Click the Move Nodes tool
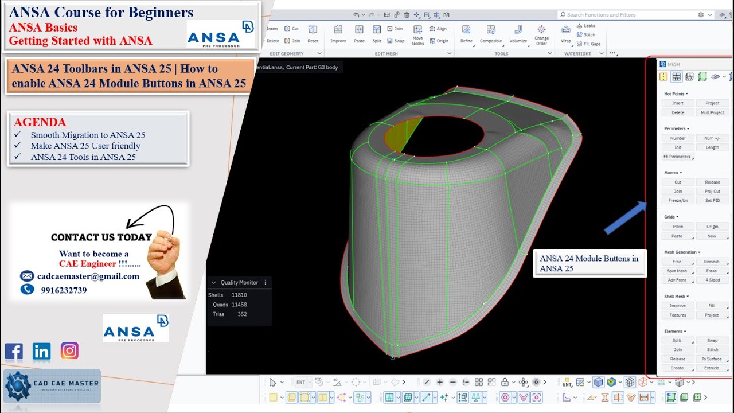This screenshot has height=413, width=734. (x=417, y=35)
